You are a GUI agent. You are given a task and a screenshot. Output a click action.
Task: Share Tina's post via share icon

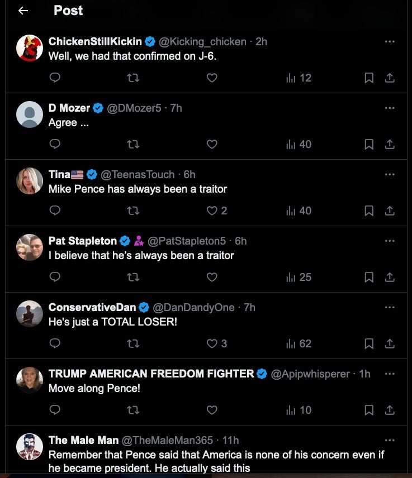point(390,211)
